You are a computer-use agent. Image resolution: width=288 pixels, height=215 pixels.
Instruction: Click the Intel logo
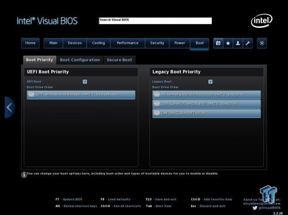tap(262, 20)
